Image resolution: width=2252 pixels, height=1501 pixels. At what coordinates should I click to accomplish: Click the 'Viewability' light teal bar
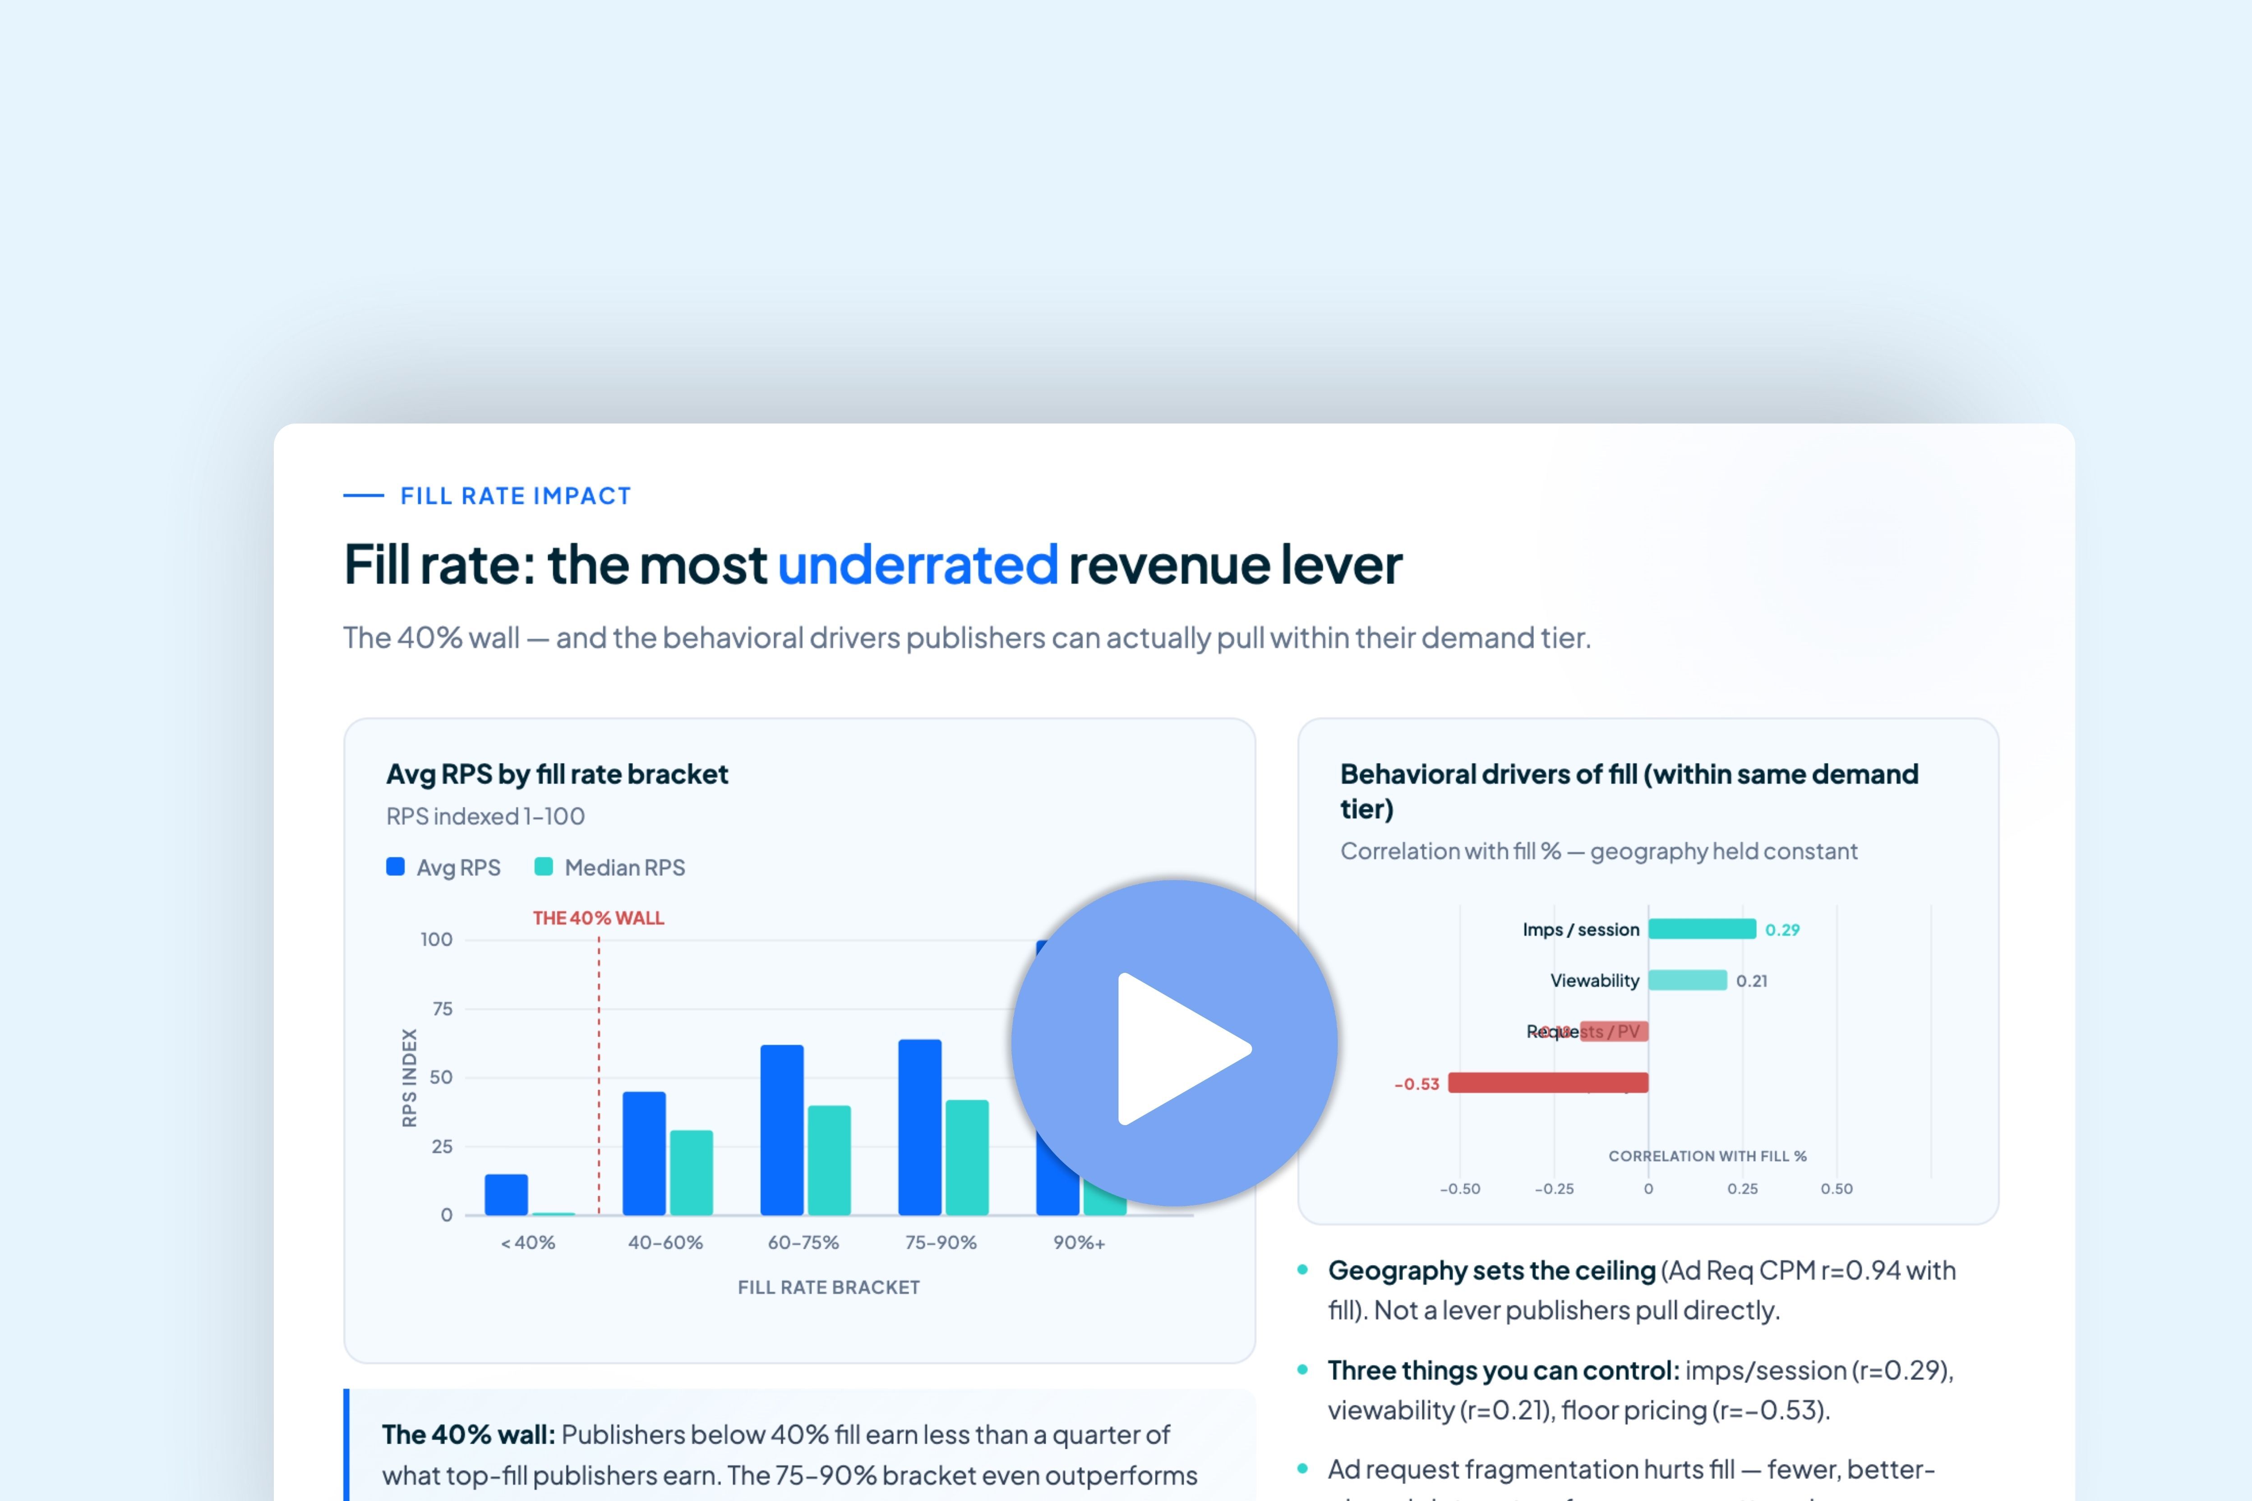coord(1688,980)
